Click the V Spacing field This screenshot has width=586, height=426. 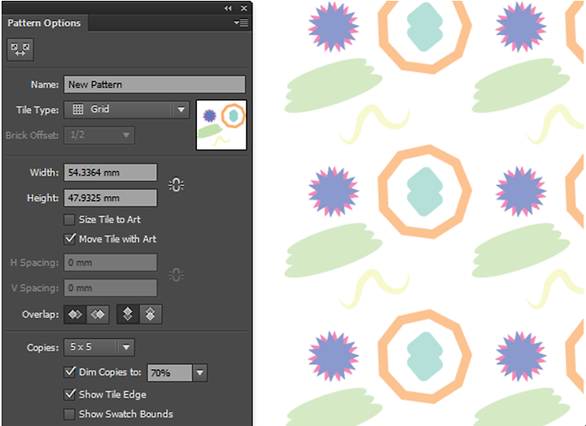pyautogui.click(x=110, y=288)
